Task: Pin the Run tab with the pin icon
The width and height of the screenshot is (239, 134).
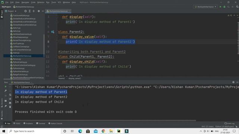Action: point(6,106)
